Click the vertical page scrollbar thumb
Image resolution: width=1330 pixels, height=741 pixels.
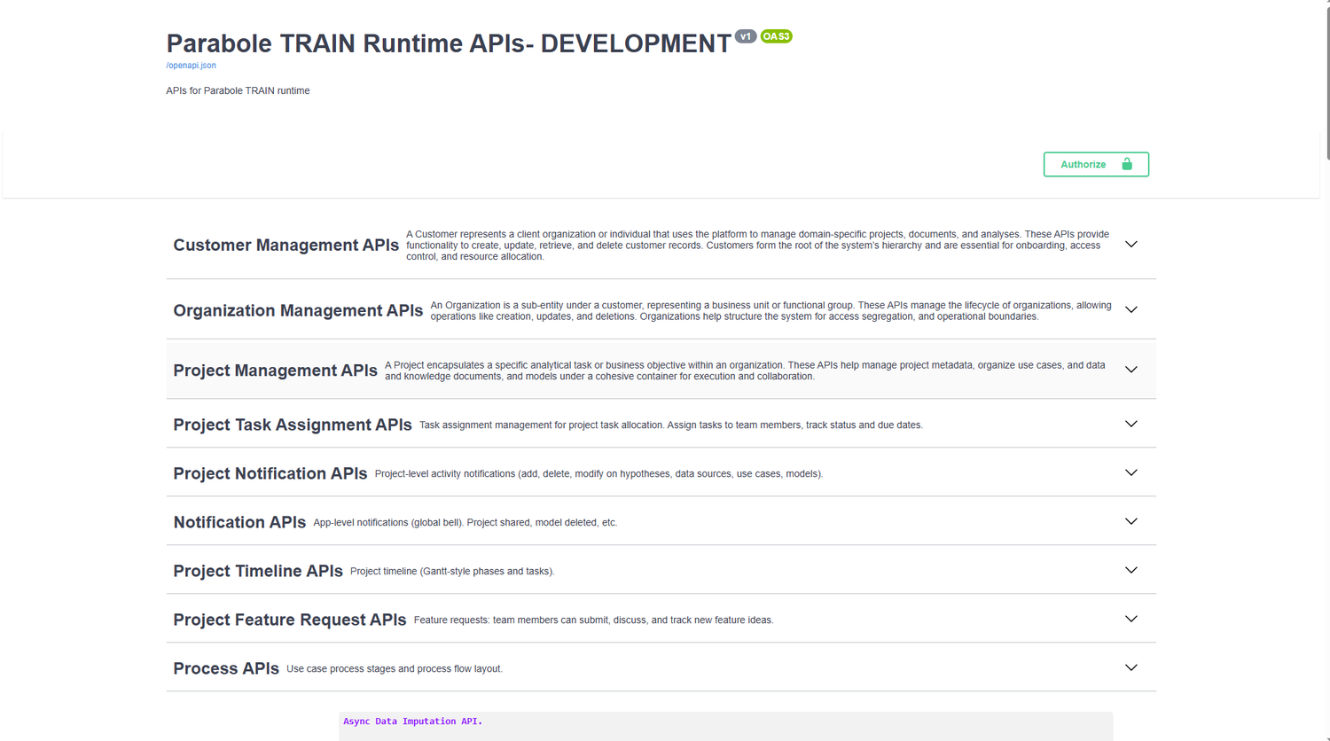coord(1326,82)
